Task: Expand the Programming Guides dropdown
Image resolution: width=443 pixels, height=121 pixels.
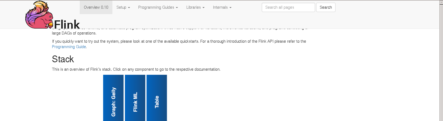Action: [158, 7]
